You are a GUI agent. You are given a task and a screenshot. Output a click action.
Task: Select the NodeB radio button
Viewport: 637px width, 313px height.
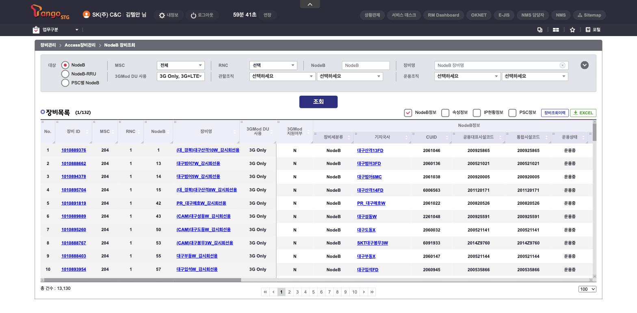[x=65, y=65]
